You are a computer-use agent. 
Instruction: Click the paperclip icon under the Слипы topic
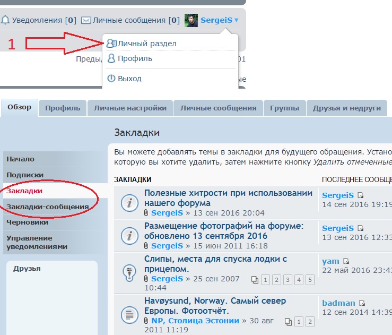point(147,279)
